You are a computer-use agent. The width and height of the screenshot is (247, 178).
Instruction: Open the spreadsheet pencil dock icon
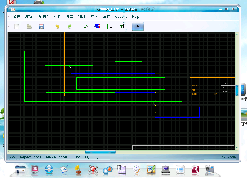(137, 170)
